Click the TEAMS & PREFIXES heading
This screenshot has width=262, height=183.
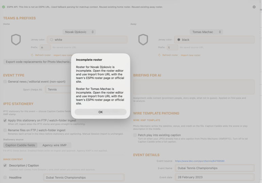19,18
